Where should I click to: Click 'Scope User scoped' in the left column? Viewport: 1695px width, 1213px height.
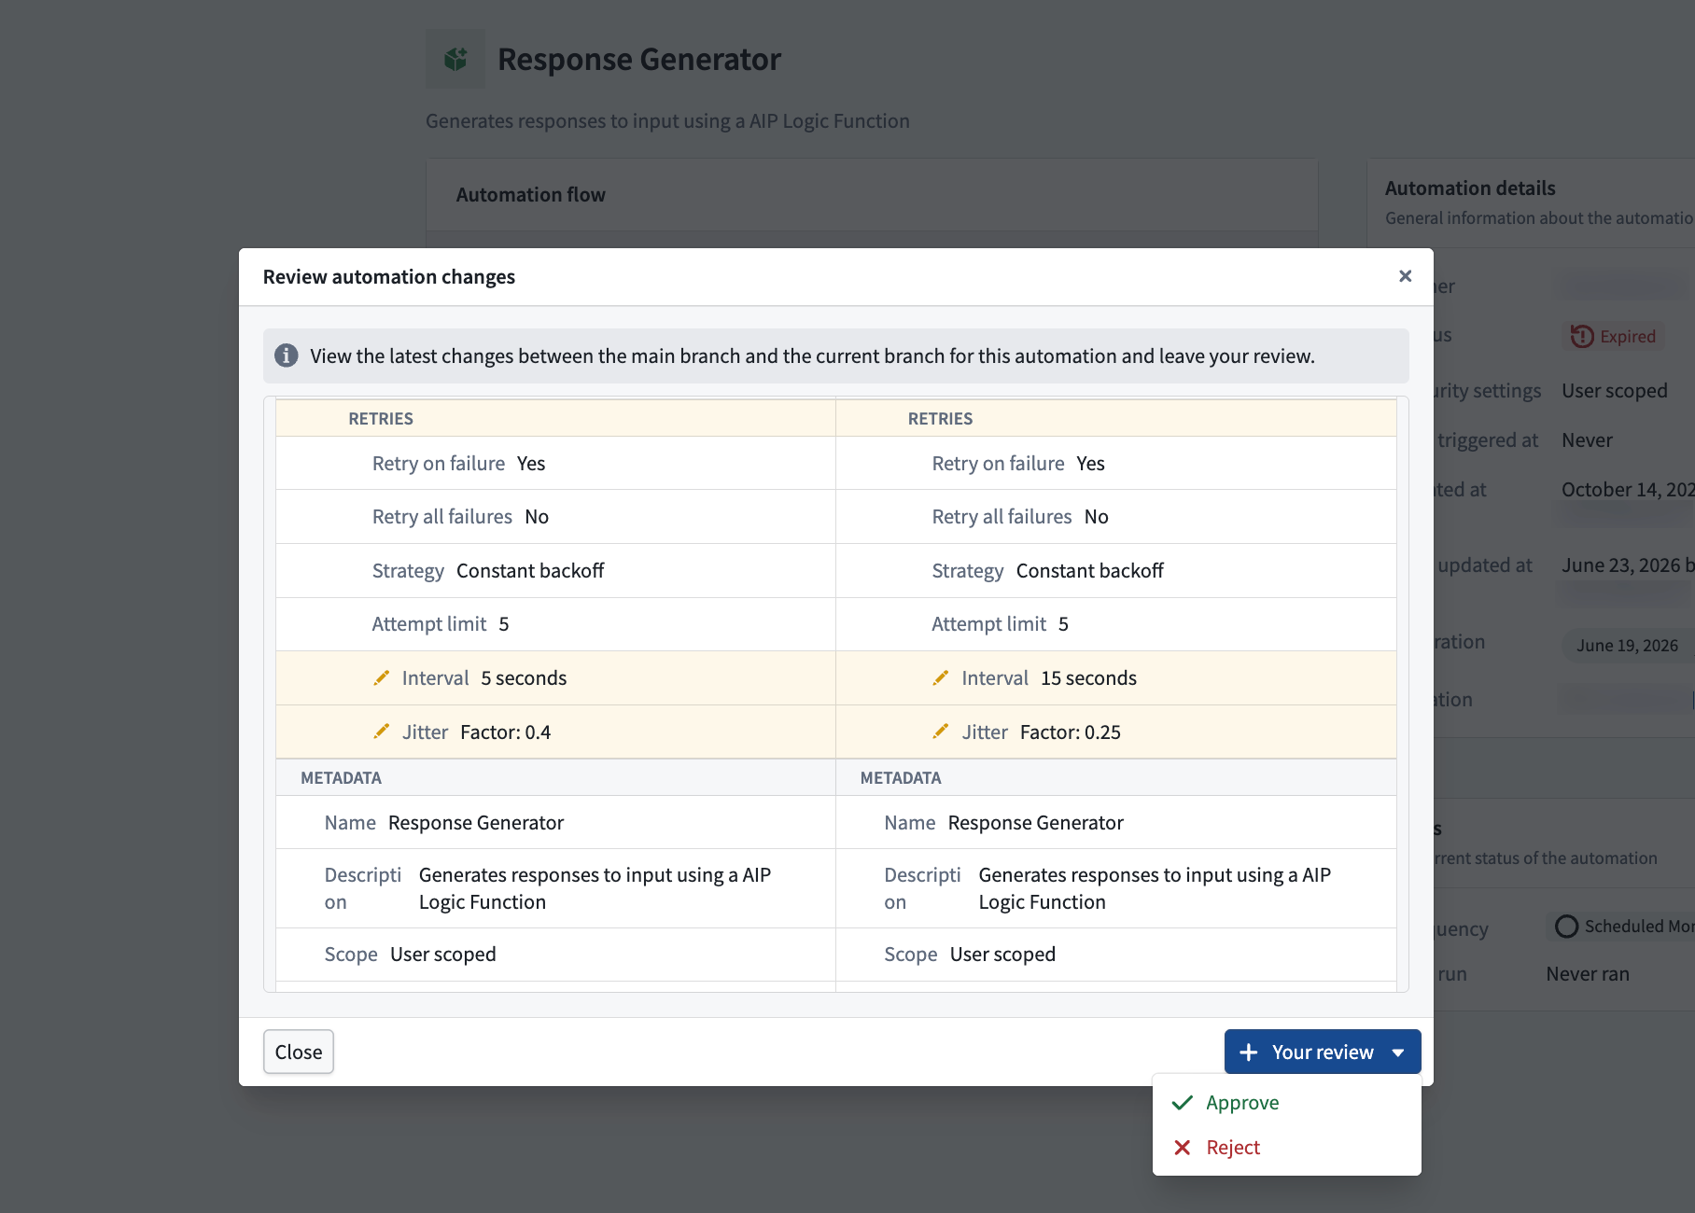point(411,955)
